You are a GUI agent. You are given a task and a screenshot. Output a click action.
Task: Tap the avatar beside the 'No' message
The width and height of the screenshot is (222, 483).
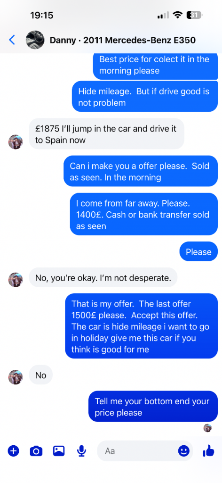16,377
